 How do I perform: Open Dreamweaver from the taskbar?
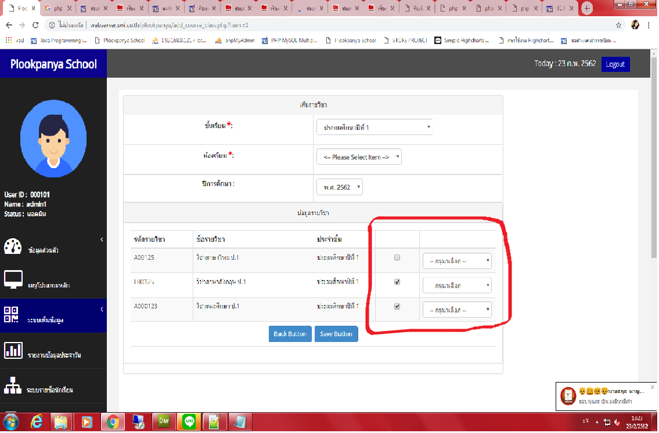point(164,421)
